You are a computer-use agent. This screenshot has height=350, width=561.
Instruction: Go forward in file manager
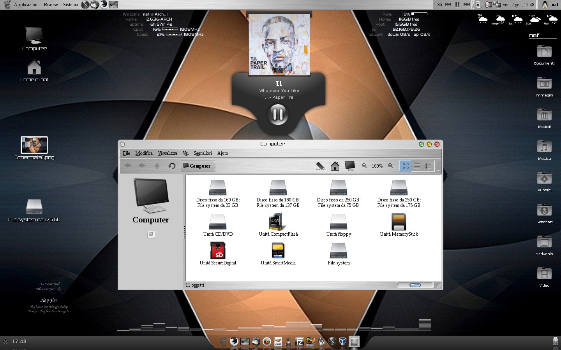point(142,166)
